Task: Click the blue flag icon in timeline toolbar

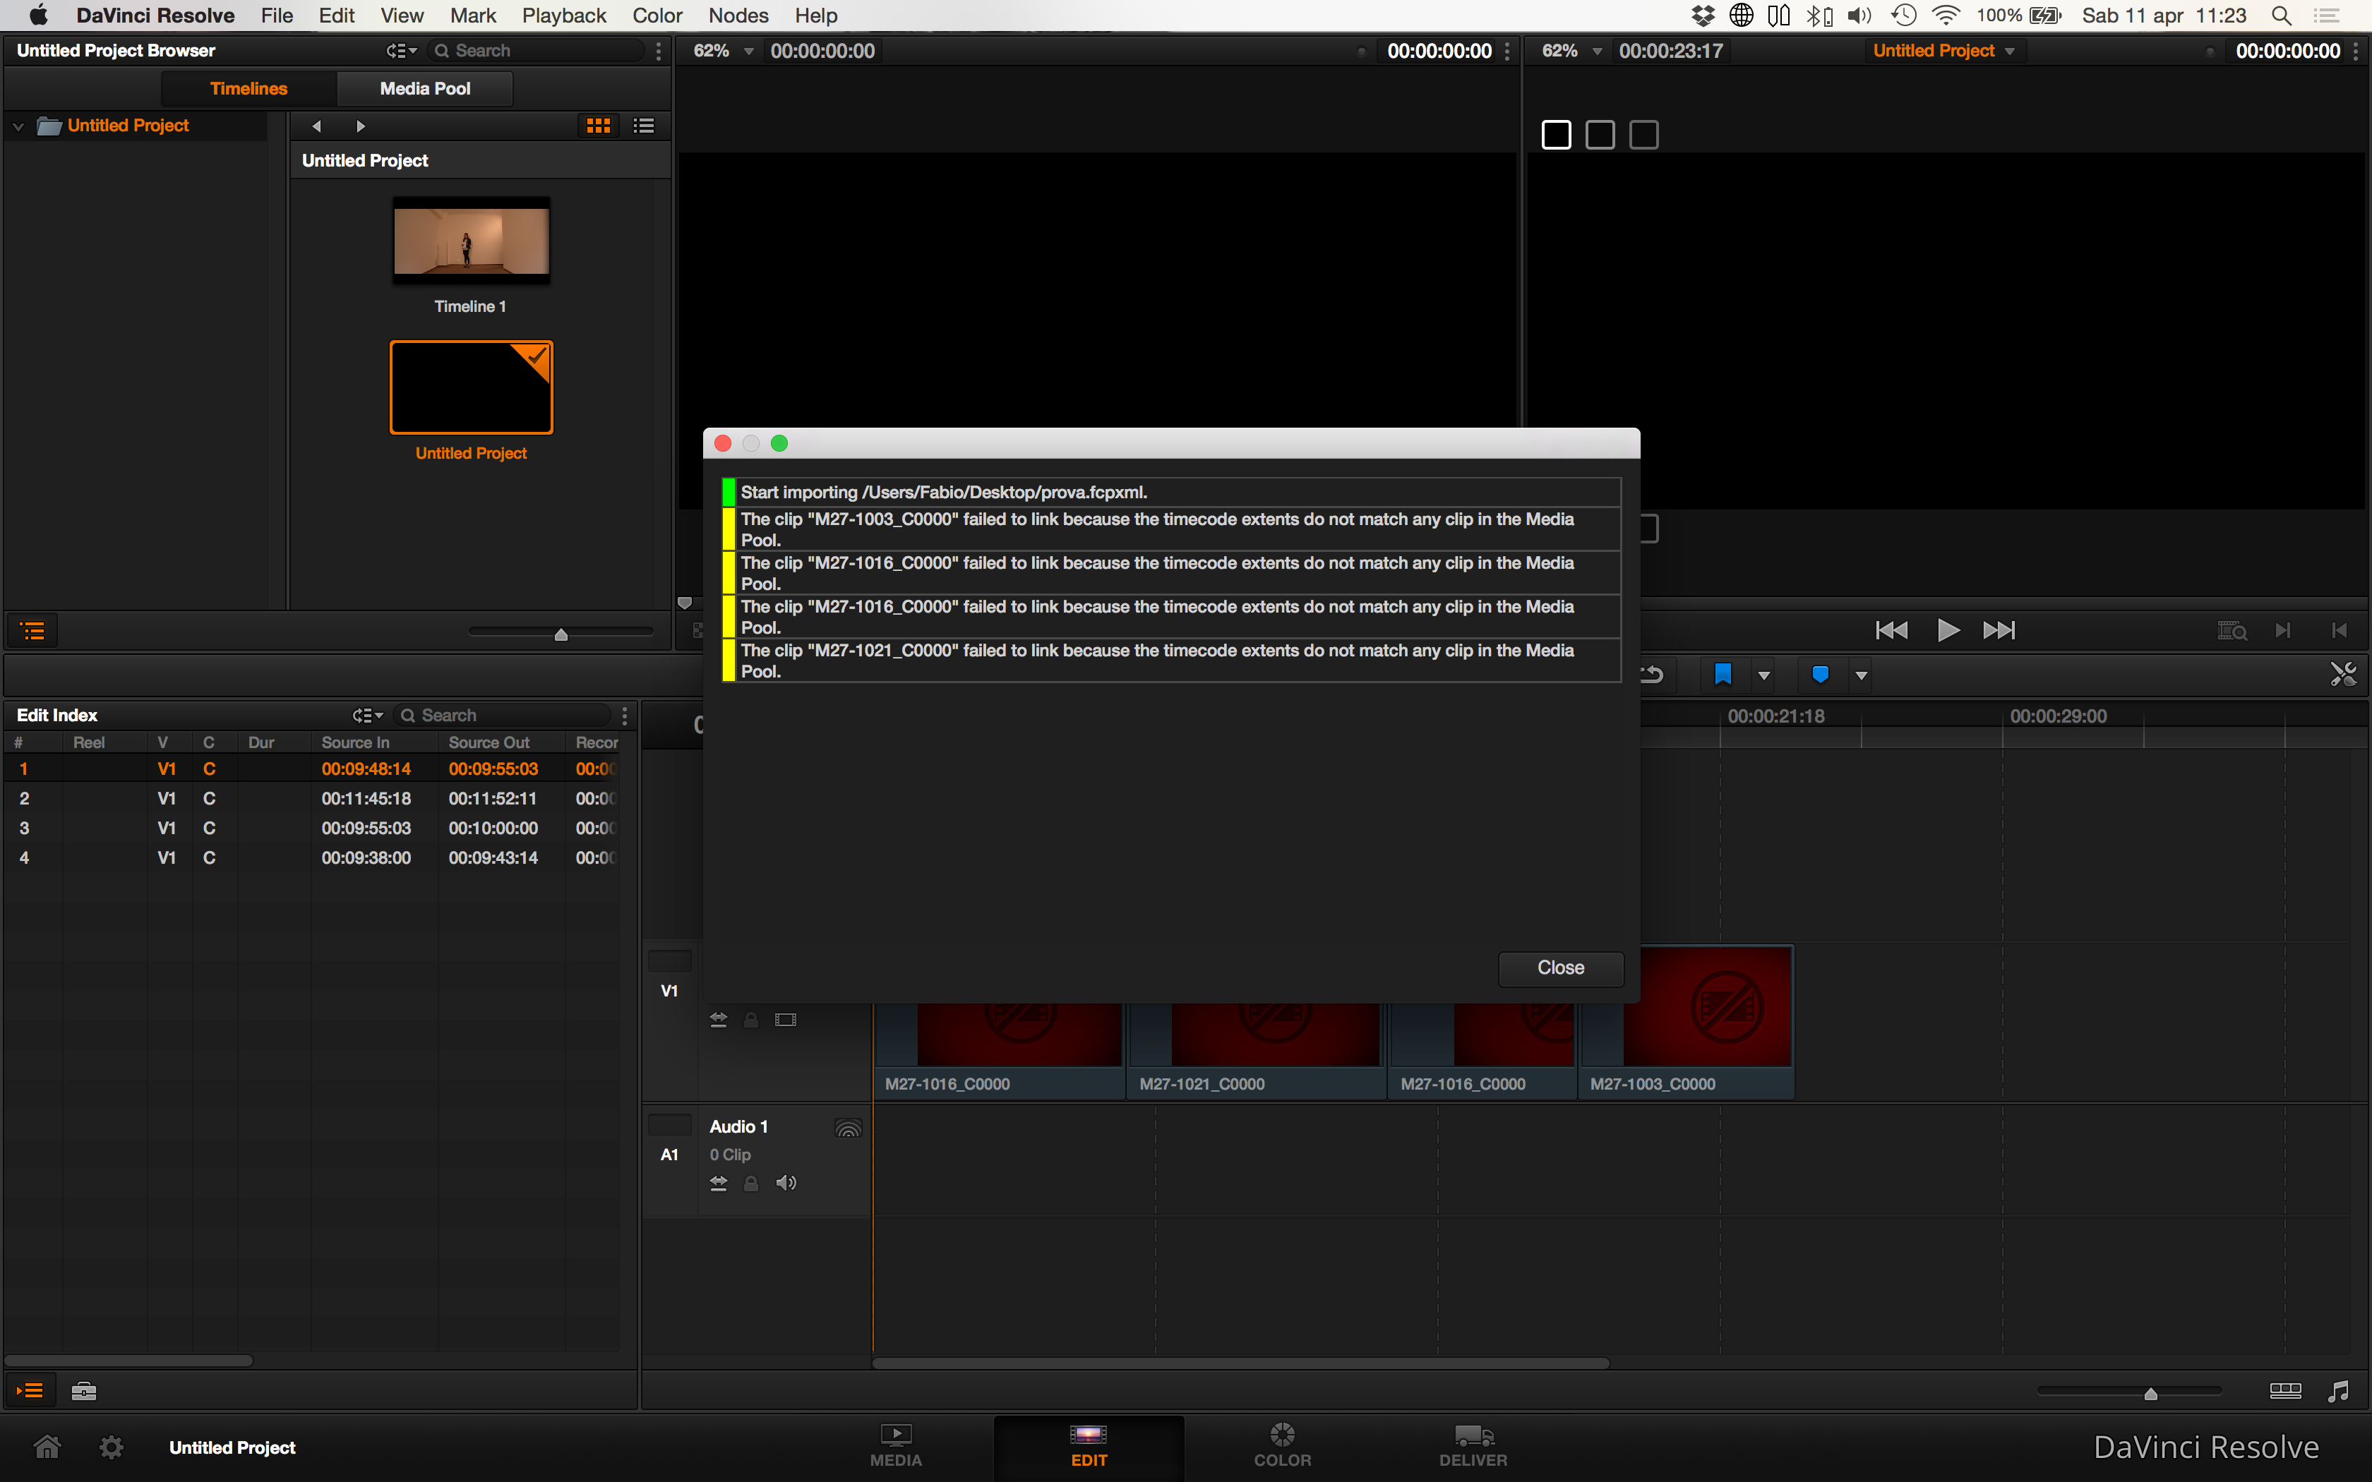Action: [x=1722, y=675]
